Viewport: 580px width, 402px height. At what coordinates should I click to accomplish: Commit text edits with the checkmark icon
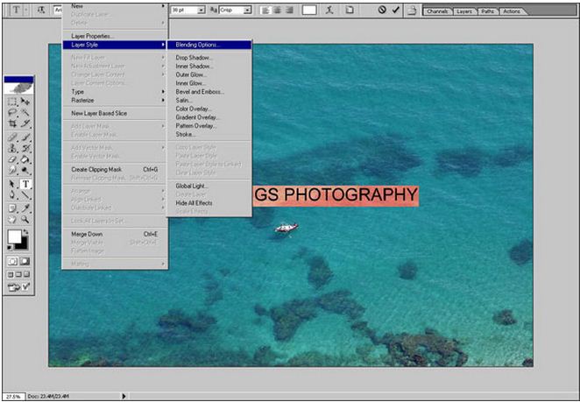pyautogui.click(x=396, y=10)
